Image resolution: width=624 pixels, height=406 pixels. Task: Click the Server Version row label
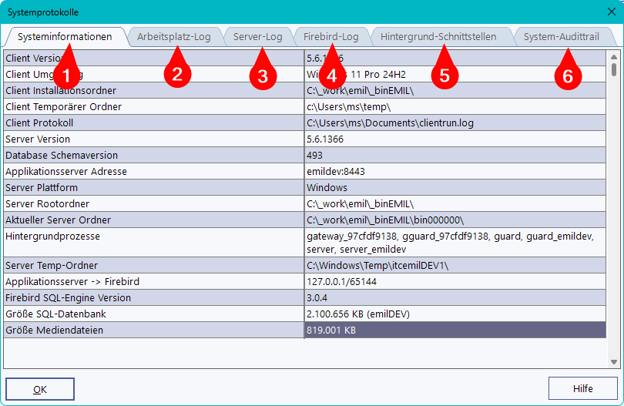154,139
